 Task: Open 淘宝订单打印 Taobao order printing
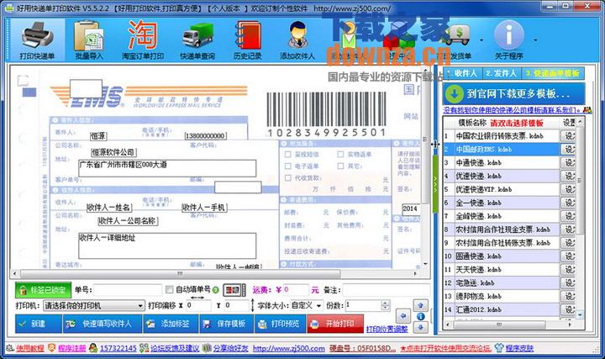point(142,39)
